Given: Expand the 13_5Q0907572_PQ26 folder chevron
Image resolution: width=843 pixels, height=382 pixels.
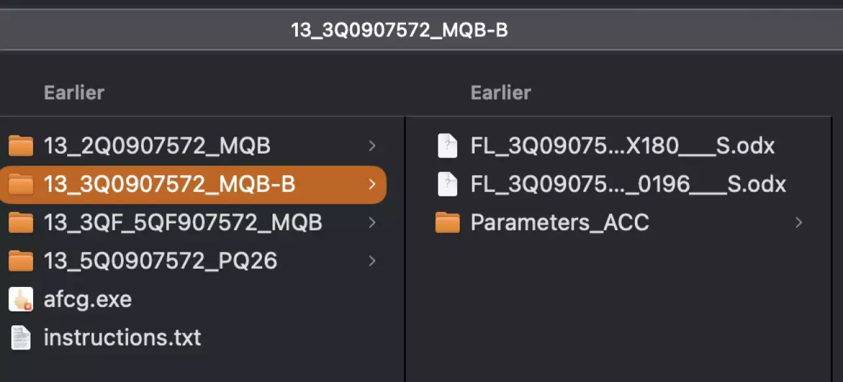Looking at the screenshot, I should point(371,262).
